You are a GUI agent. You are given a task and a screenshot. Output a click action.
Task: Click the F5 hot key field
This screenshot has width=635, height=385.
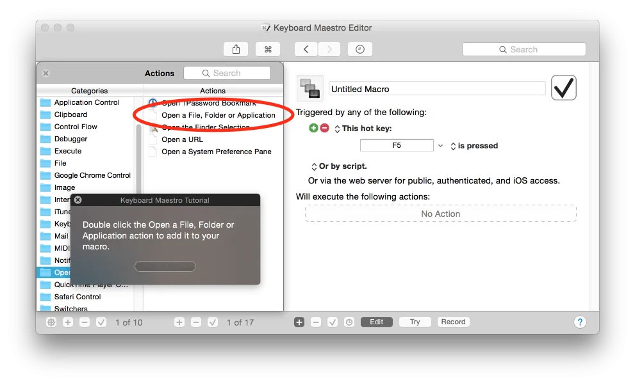[397, 145]
